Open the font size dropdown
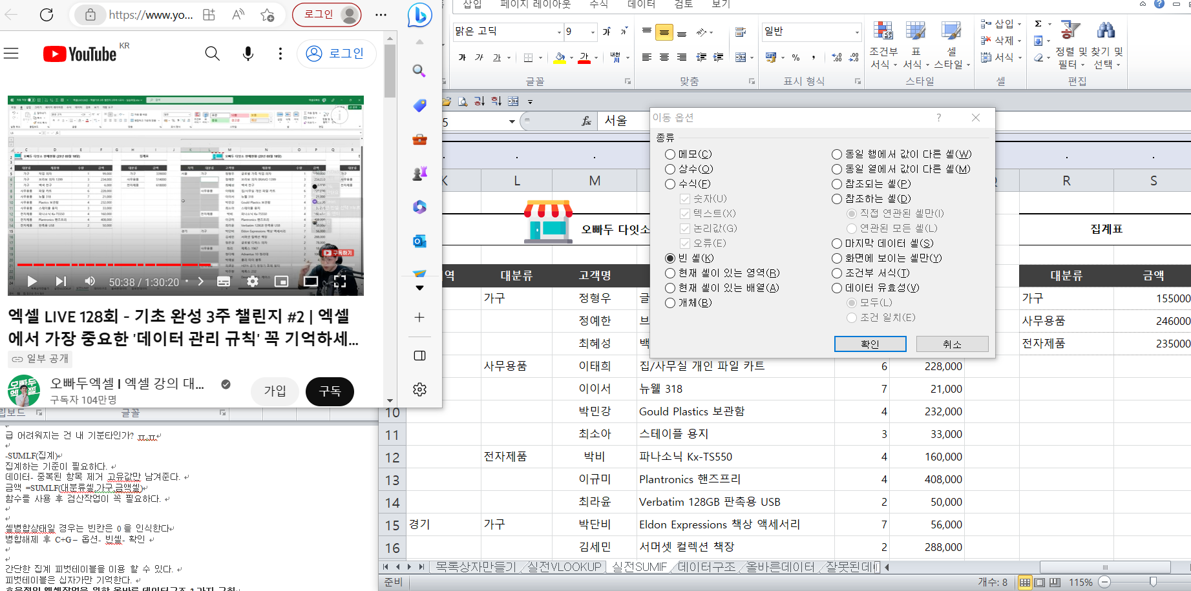1191x591 pixels. coord(593,32)
